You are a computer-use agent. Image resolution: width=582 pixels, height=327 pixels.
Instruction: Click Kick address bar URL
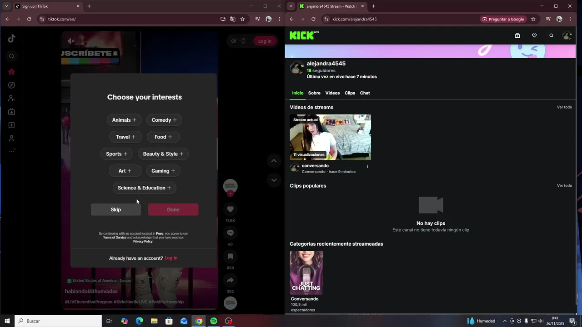point(354,19)
